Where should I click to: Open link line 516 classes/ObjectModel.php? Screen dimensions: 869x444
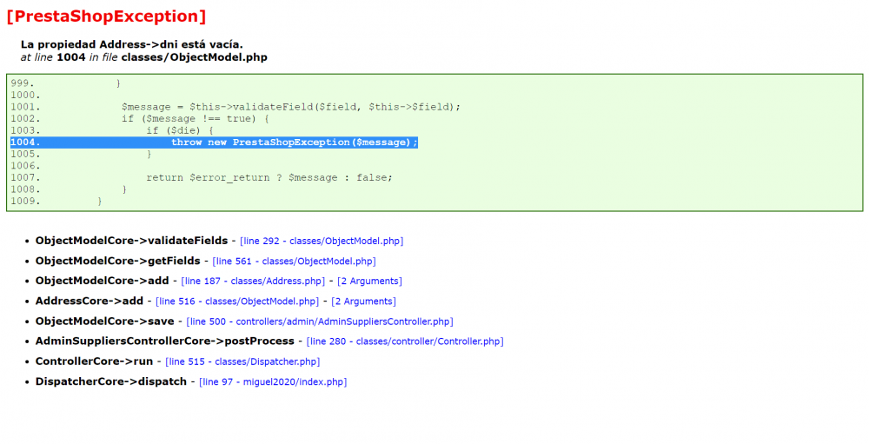[237, 302]
